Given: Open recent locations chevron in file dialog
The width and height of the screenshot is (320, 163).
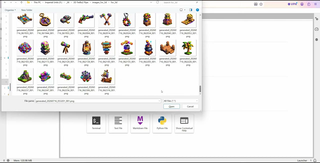Looking at the screenshot, I should pyautogui.click(x=16, y=2).
